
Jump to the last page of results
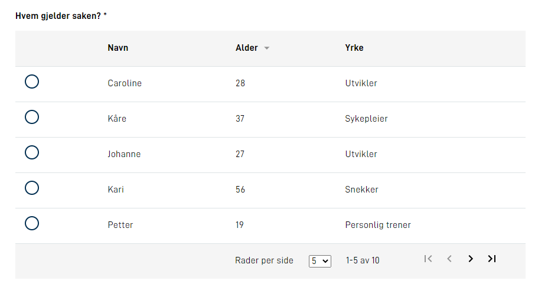click(x=491, y=259)
